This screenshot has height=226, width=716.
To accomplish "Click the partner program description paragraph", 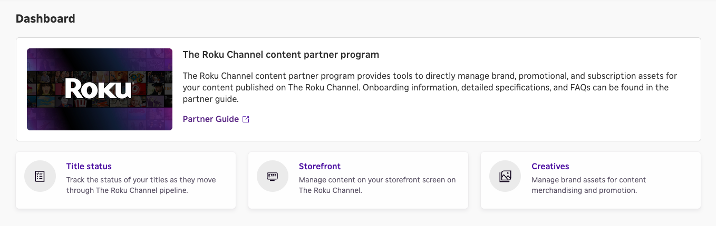I will (x=430, y=88).
